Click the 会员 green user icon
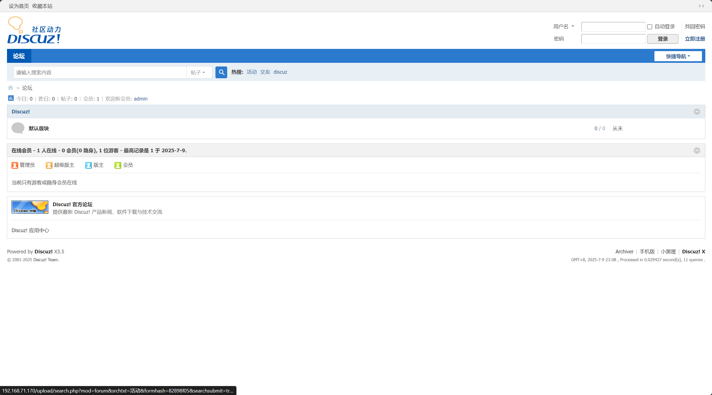 pos(118,165)
